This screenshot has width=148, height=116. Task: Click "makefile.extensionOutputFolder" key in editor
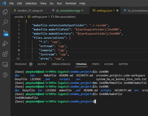pyautogui.click(x=59, y=25)
